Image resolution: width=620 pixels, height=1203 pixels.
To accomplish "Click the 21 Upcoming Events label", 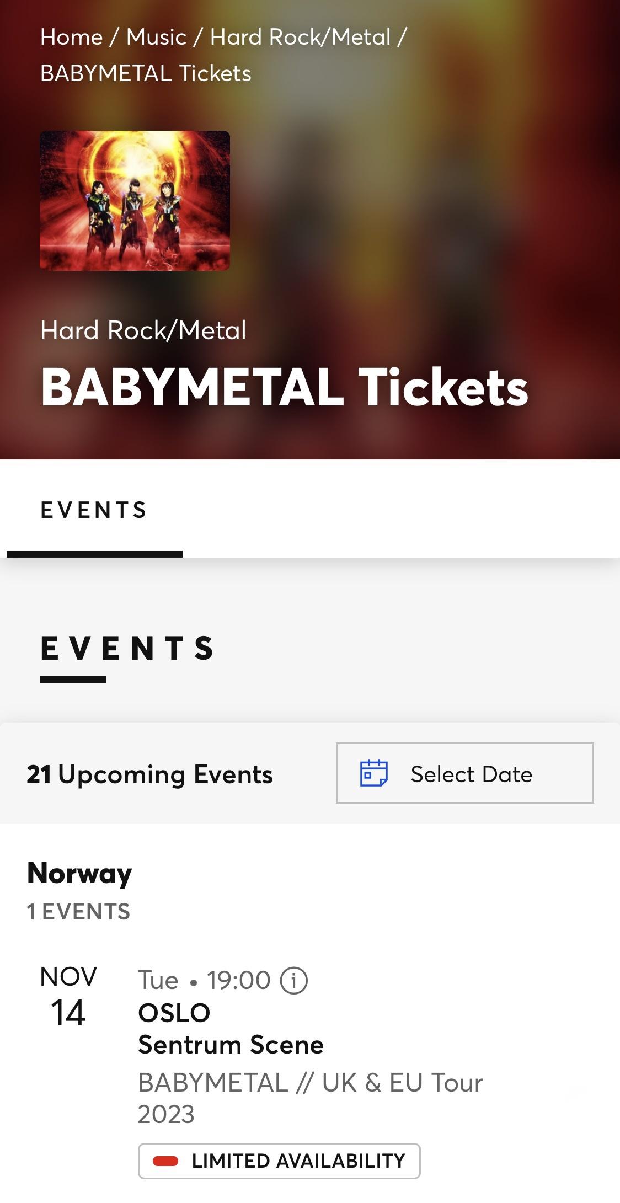I will [x=149, y=774].
